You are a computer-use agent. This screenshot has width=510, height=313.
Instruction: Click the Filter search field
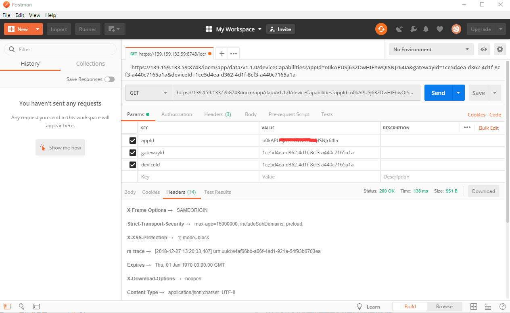coord(60,49)
